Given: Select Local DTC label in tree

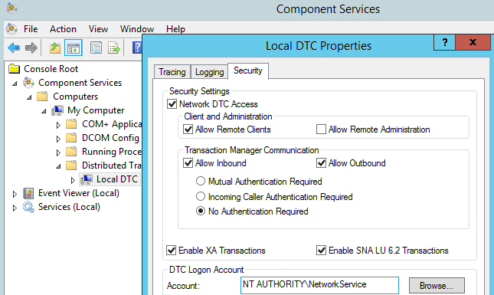Looking at the screenshot, I should click(117, 179).
